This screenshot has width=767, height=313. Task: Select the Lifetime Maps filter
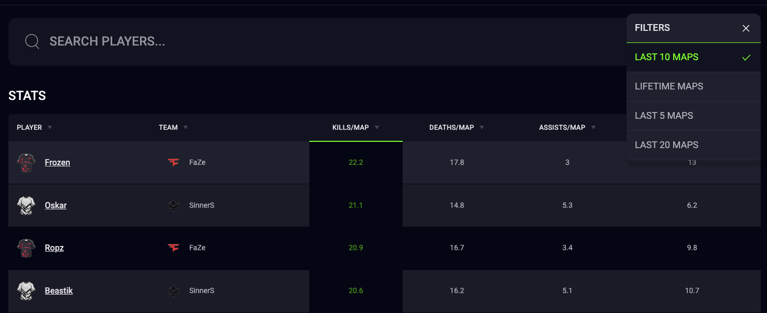(669, 86)
